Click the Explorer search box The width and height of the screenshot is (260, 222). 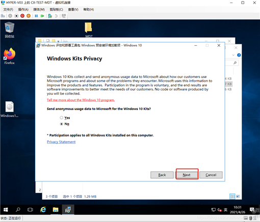231,63
